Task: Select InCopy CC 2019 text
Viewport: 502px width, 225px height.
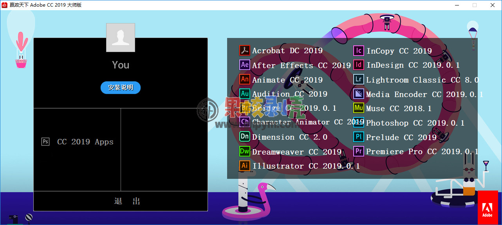Action: point(399,51)
